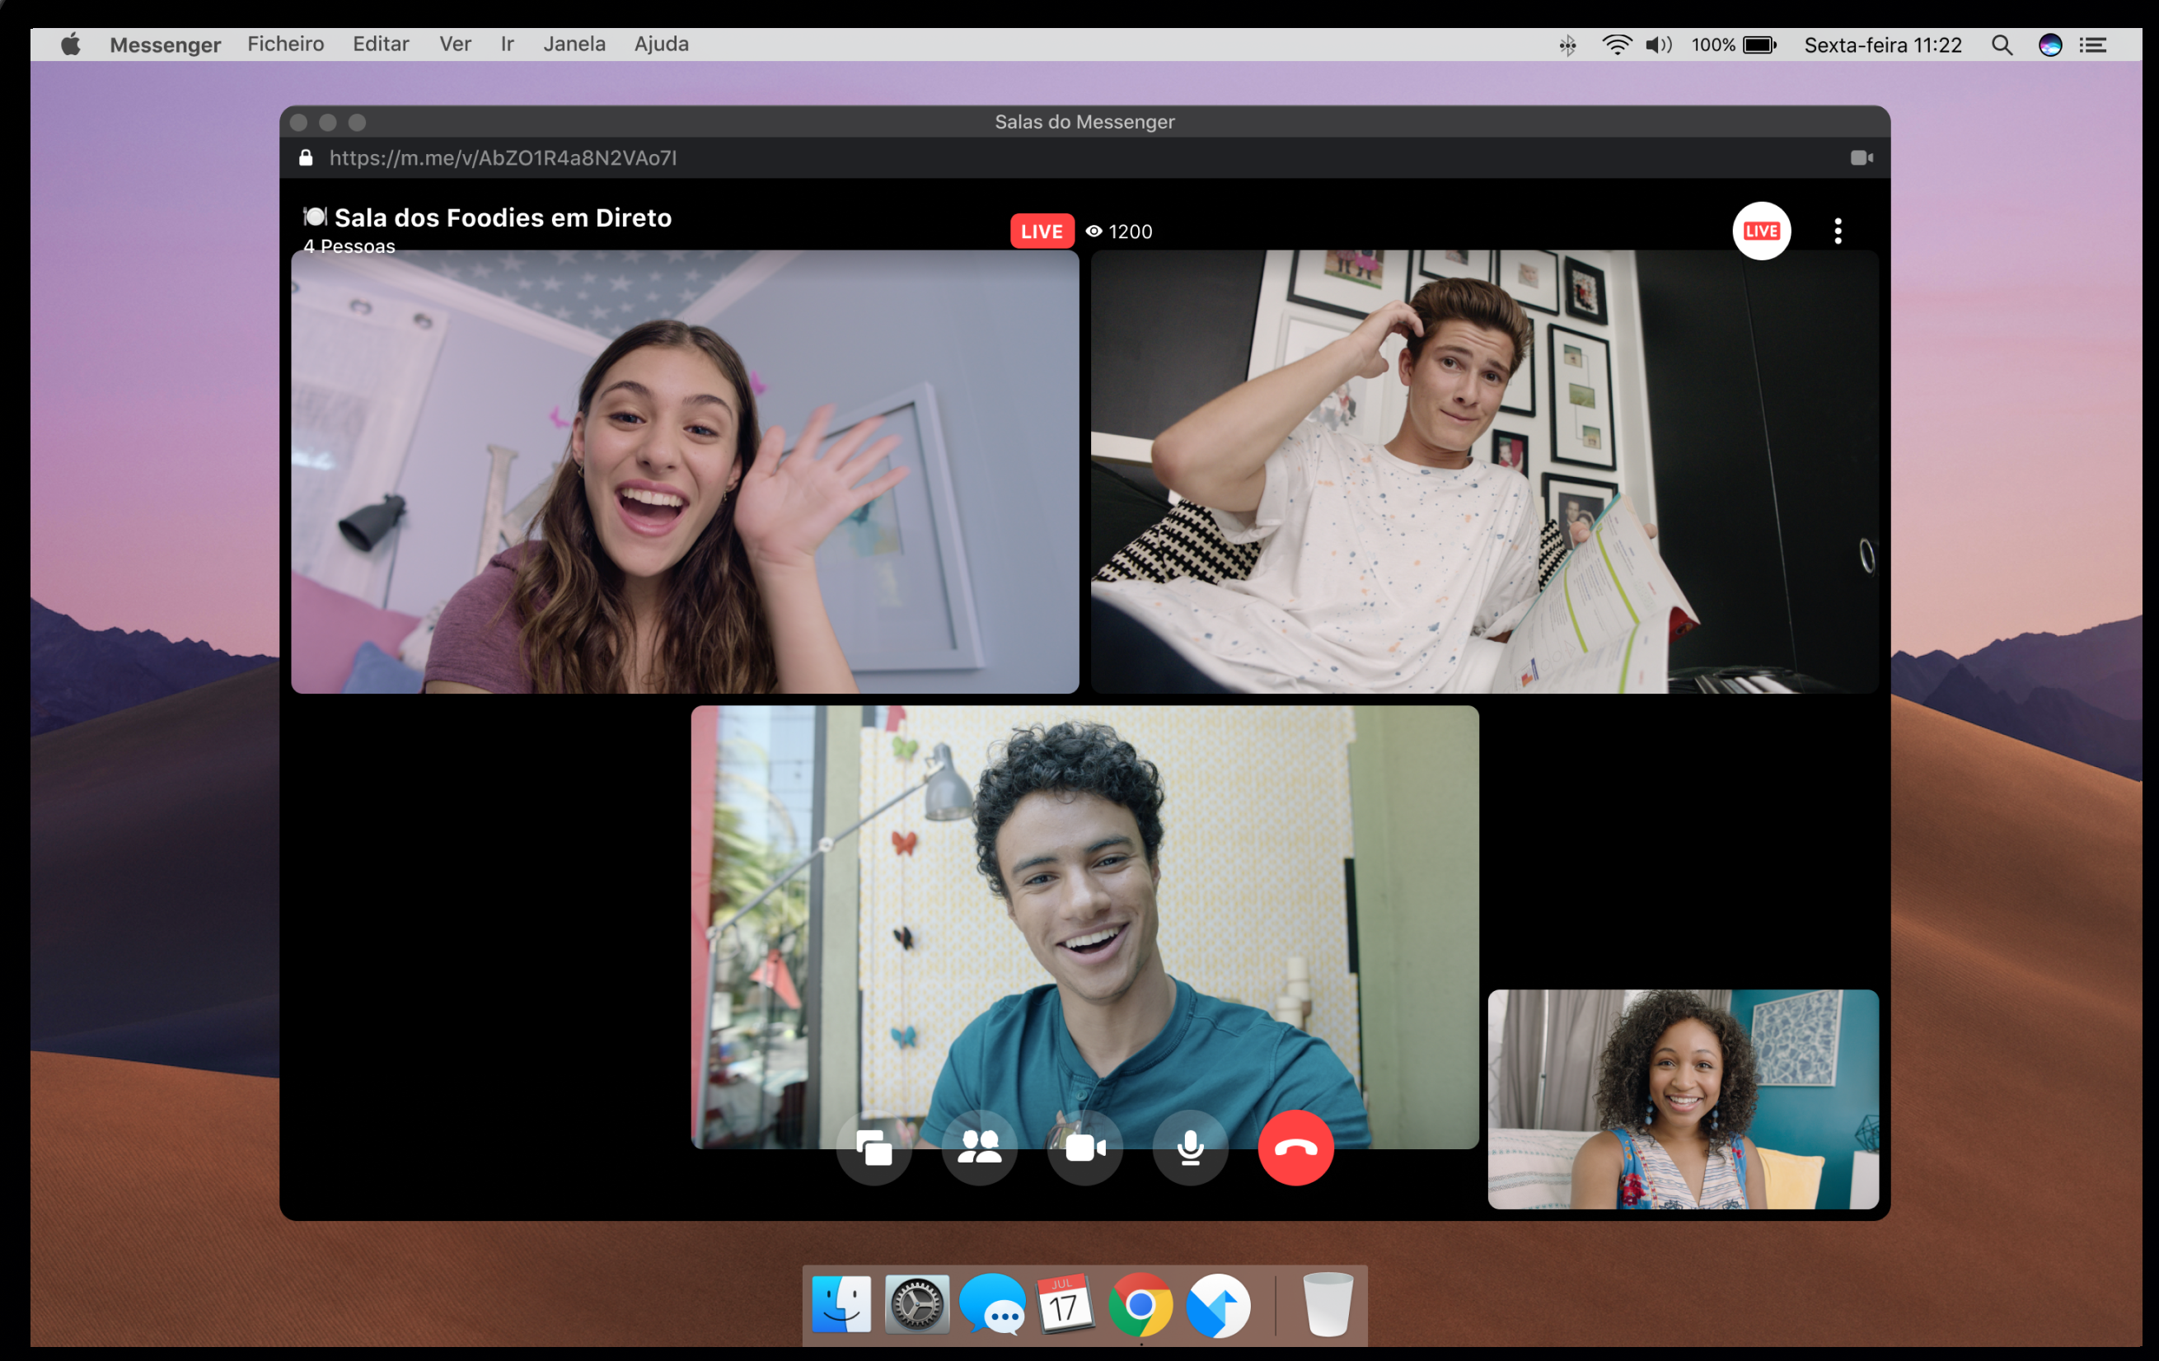Open the Janela menu

point(574,44)
